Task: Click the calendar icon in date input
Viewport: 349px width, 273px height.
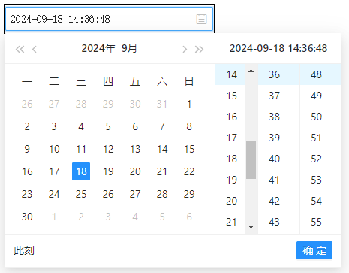Action: pyautogui.click(x=201, y=19)
